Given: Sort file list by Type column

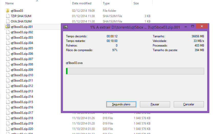Looking at the screenshot, I should click(106, 3).
